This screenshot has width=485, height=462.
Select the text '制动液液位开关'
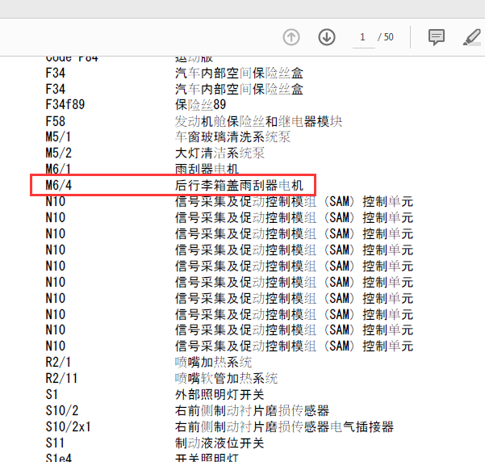tap(220, 443)
